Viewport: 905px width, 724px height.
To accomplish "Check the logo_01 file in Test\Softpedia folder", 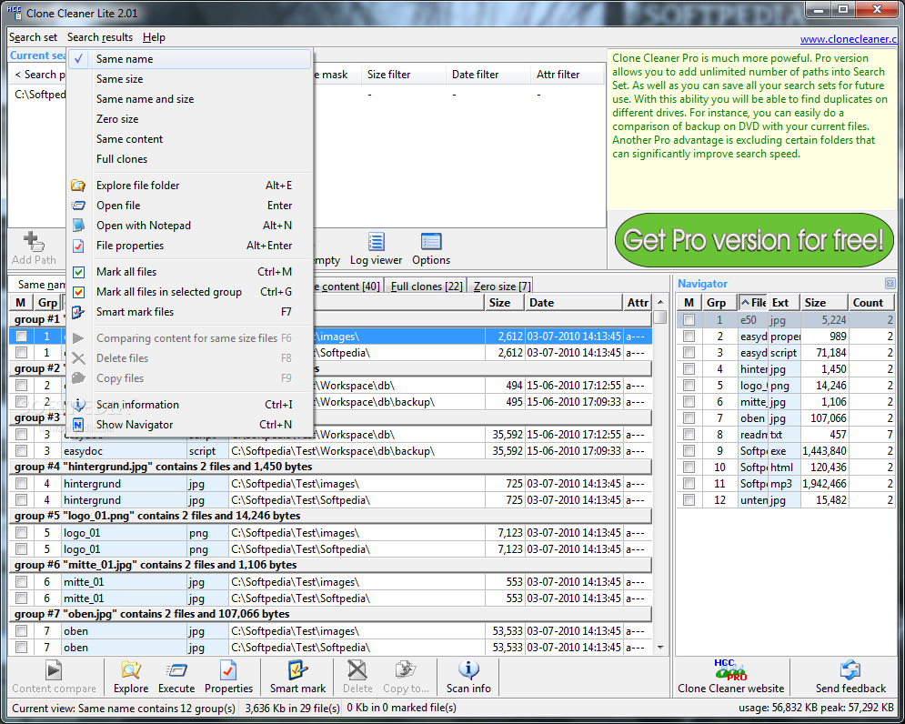I will point(21,549).
